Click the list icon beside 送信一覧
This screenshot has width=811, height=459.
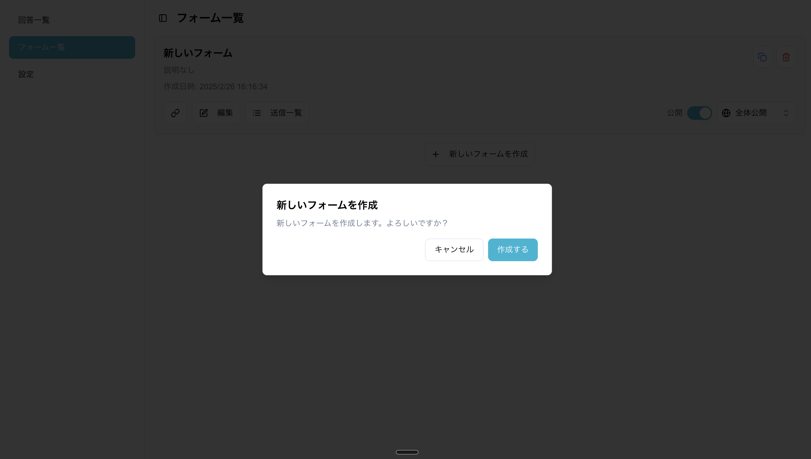[x=257, y=113]
